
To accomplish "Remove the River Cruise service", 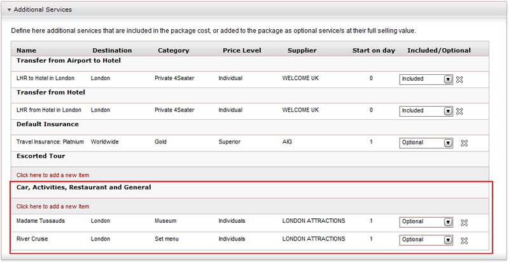I will click(464, 240).
